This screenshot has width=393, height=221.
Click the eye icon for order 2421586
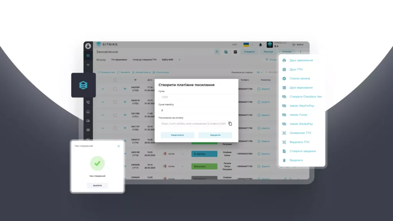(x=125, y=115)
